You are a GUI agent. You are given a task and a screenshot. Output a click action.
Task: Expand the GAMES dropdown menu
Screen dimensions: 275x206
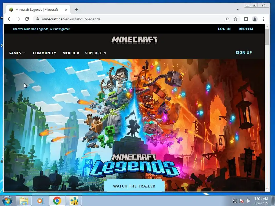pos(17,53)
